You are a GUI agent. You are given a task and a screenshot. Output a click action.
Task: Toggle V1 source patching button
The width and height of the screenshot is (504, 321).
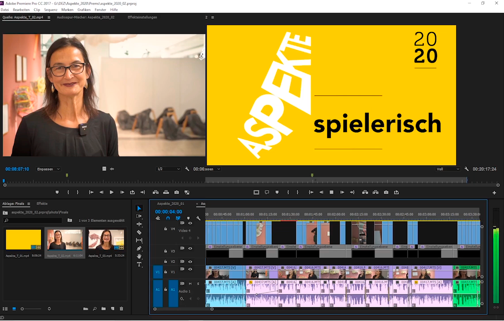point(158,272)
